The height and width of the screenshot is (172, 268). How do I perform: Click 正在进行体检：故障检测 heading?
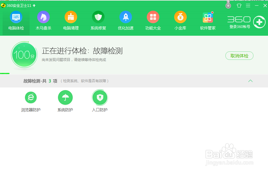pos(82,51)
